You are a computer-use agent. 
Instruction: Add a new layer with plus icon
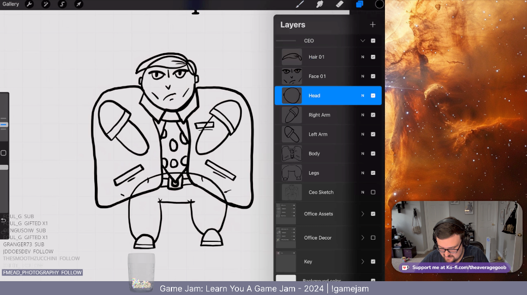coord(373,25)
